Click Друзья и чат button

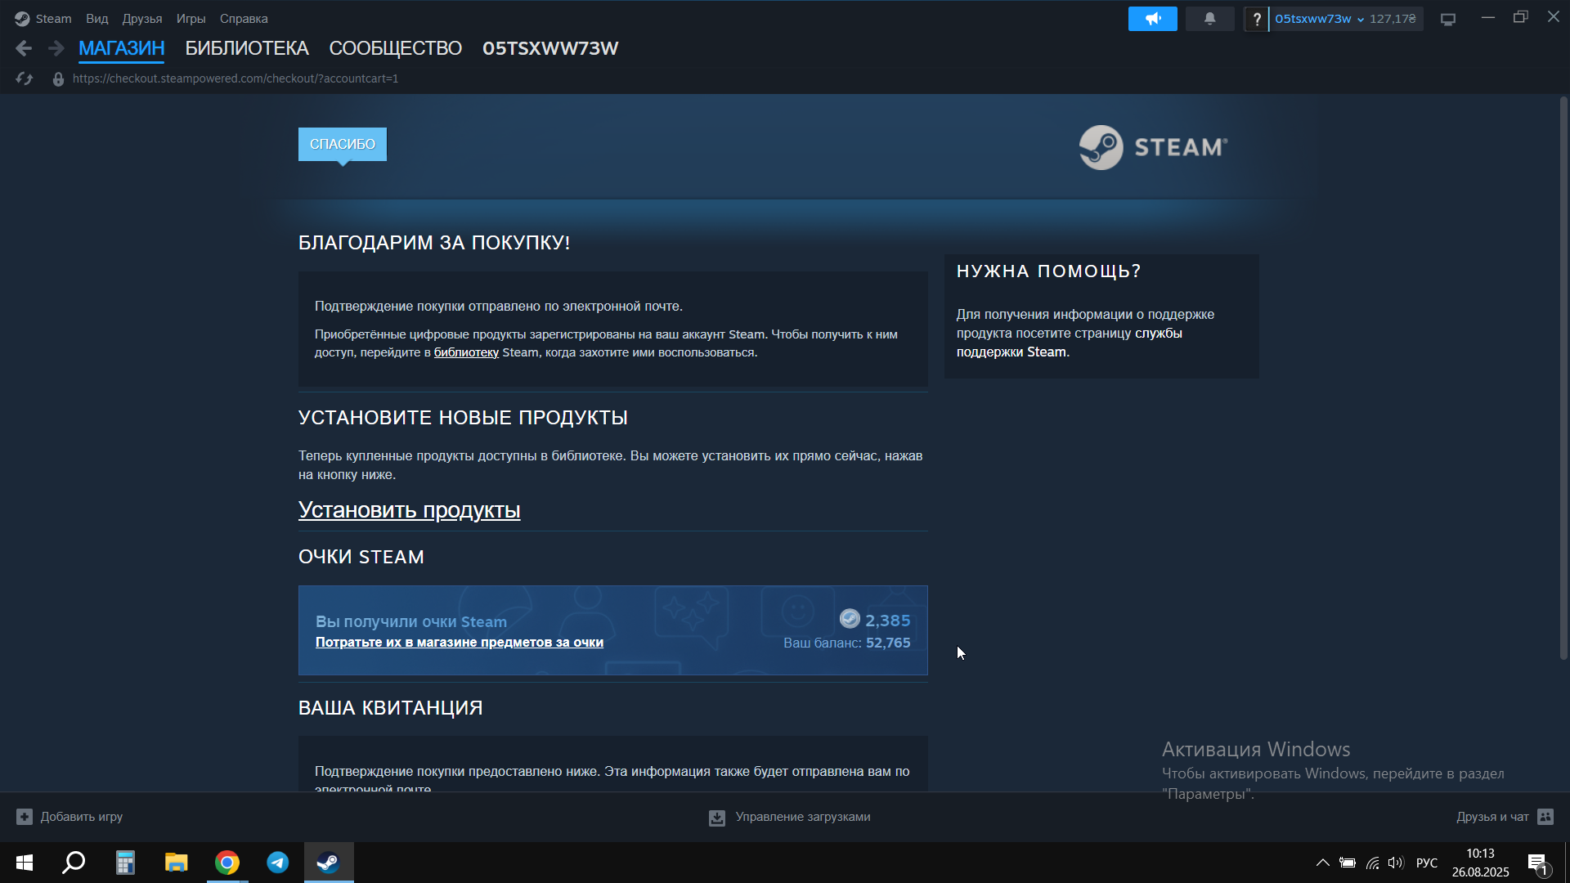1505,817
